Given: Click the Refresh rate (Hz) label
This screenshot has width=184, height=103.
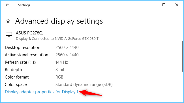Looking at the screenshot, I should click(x=20, y=62).
